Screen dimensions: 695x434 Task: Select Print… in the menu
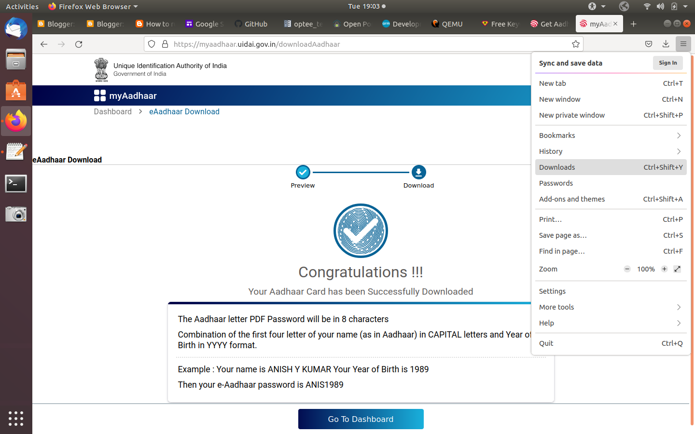611,219
